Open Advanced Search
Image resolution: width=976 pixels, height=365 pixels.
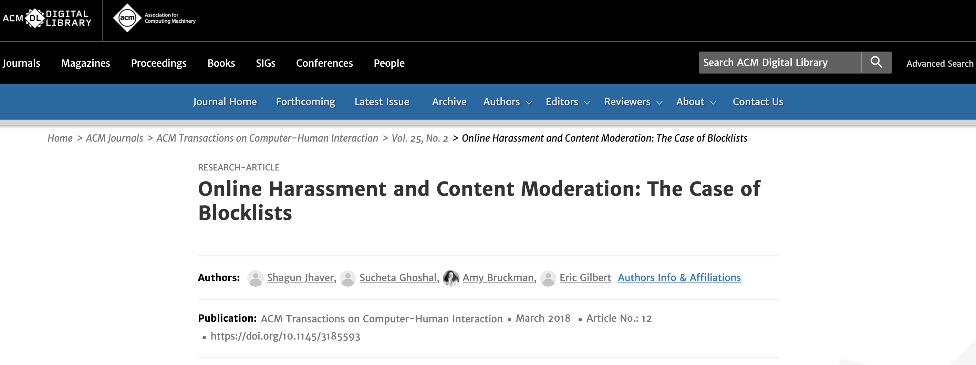pos(939,63)
